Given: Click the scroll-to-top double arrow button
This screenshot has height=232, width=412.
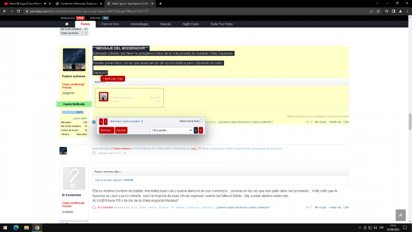Looking at the screenshot, I should 401,216.
